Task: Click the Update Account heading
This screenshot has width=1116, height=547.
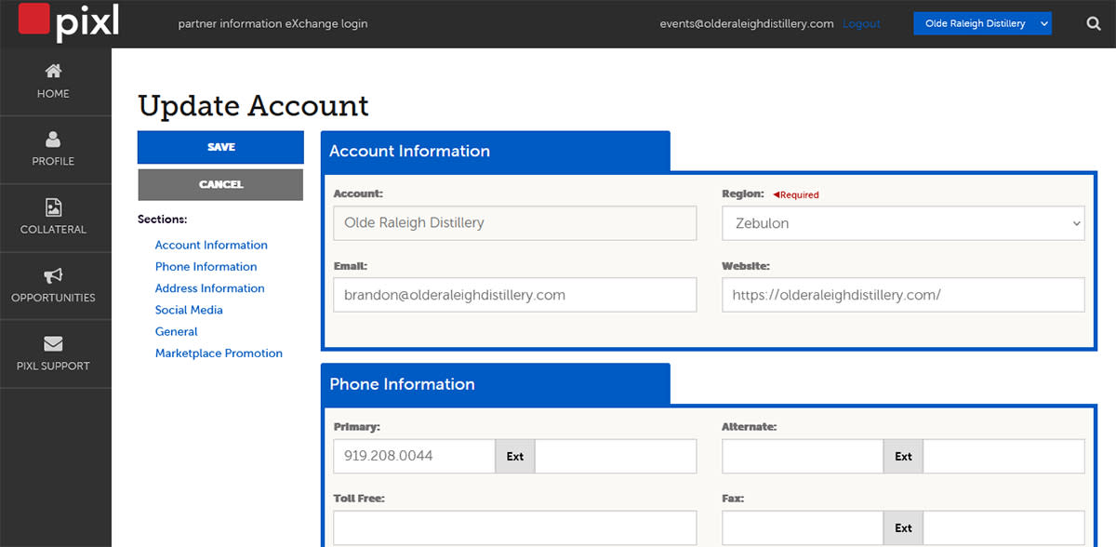Action: [253, 105]
